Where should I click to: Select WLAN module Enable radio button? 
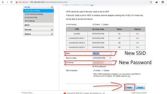point(93,25)
